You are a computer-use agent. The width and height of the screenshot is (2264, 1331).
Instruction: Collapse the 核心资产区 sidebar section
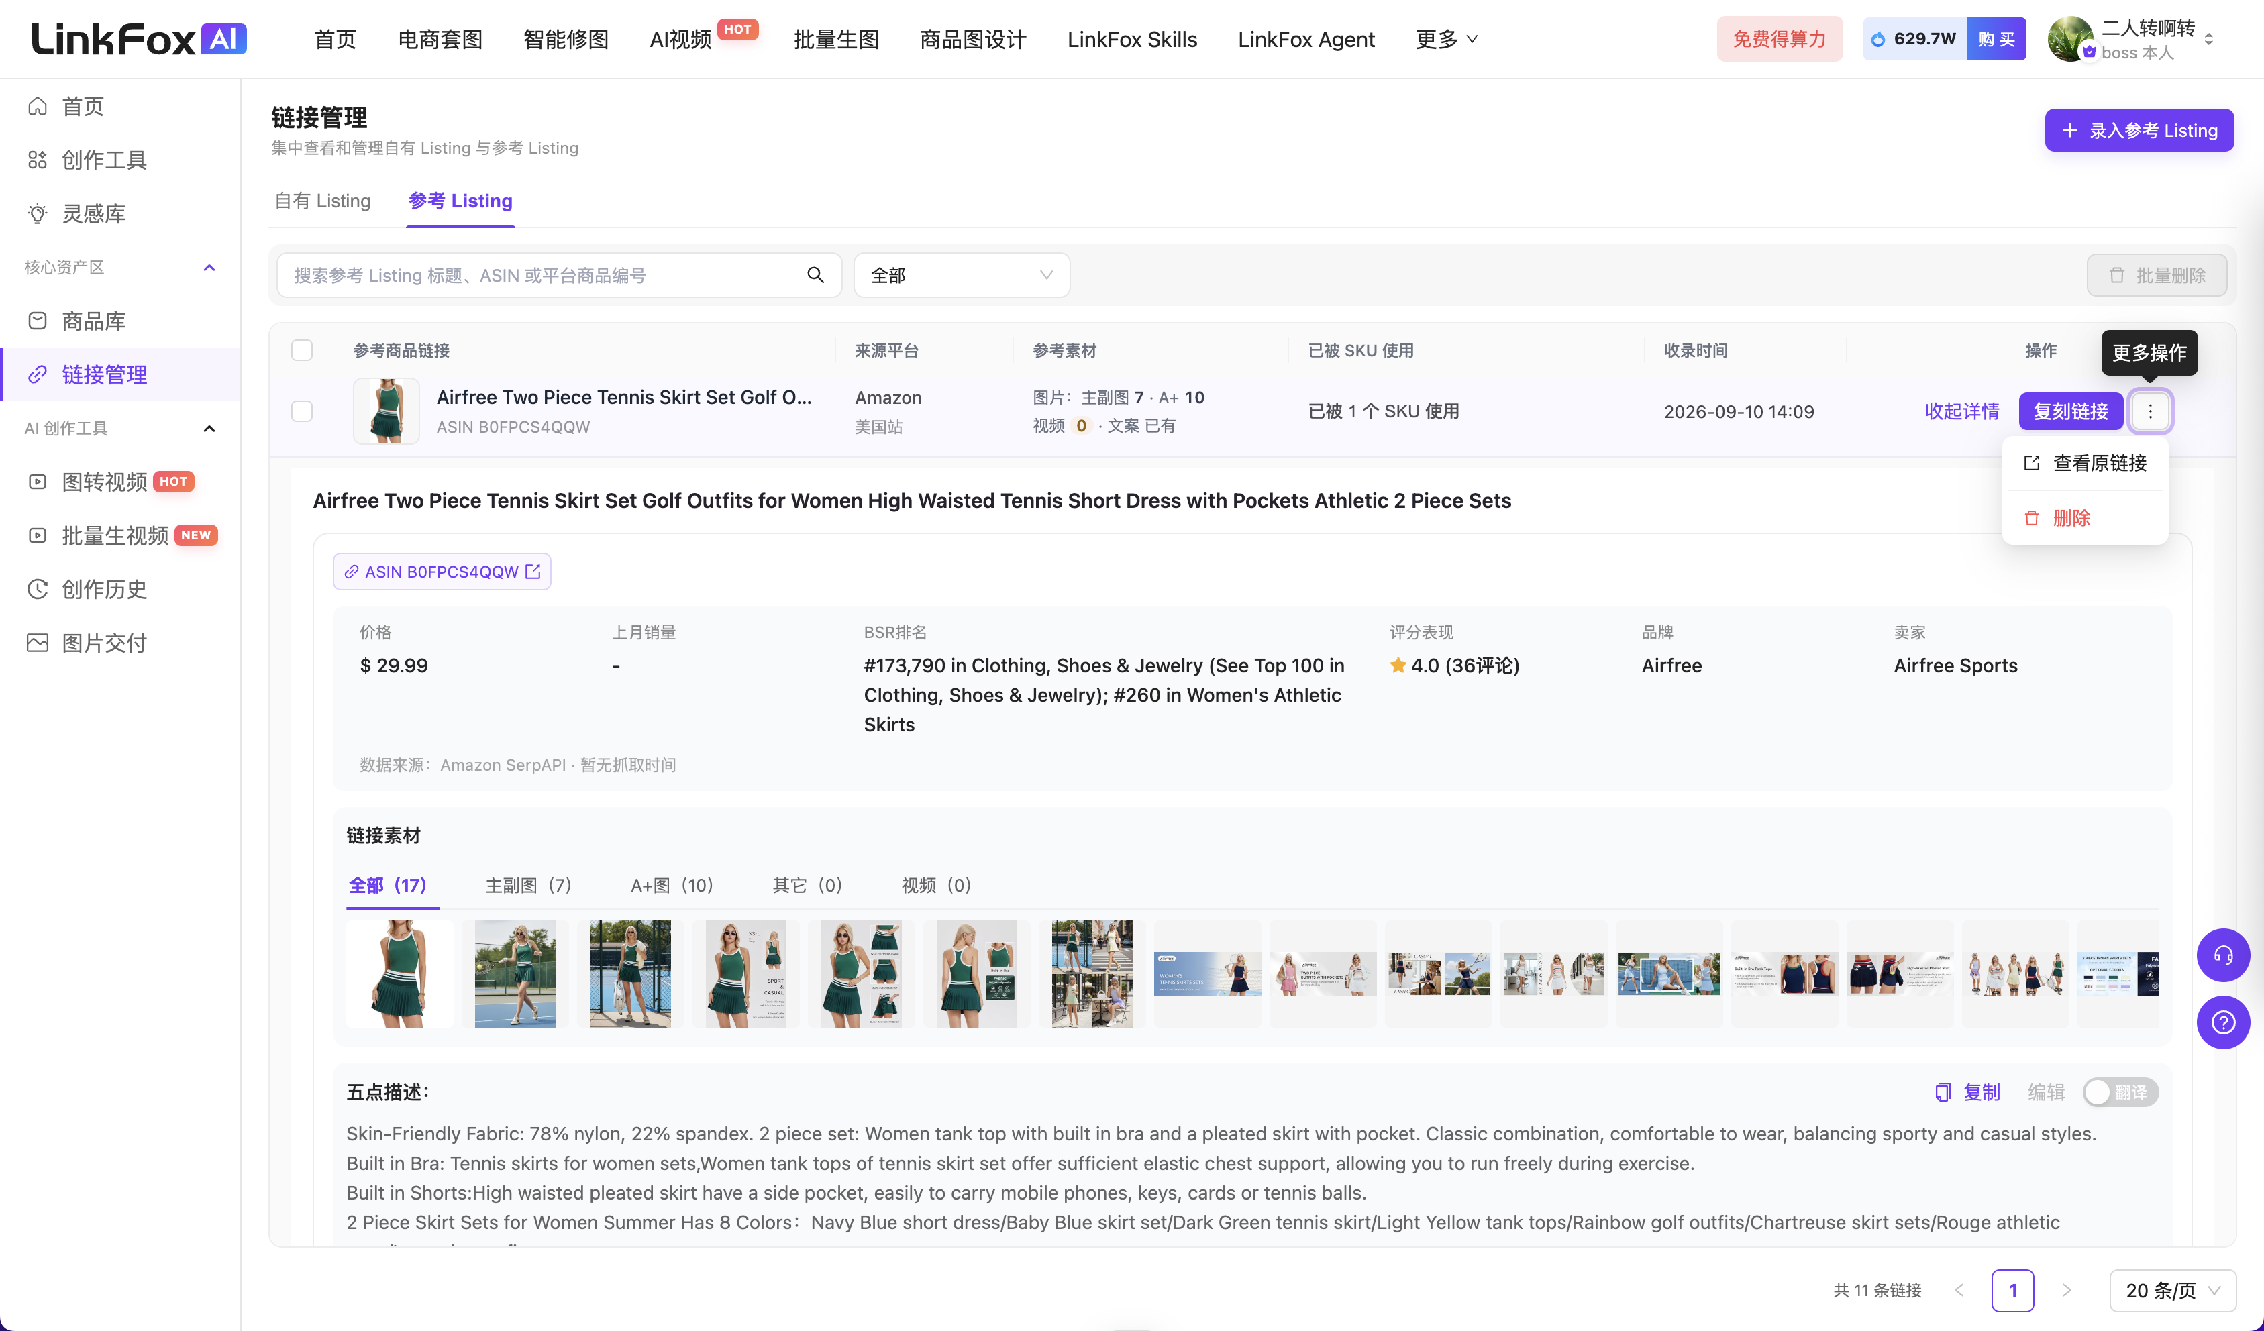[209, 268]
